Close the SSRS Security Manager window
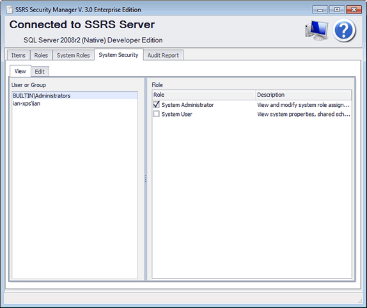 pyautogui.click(x=354, y=10)
